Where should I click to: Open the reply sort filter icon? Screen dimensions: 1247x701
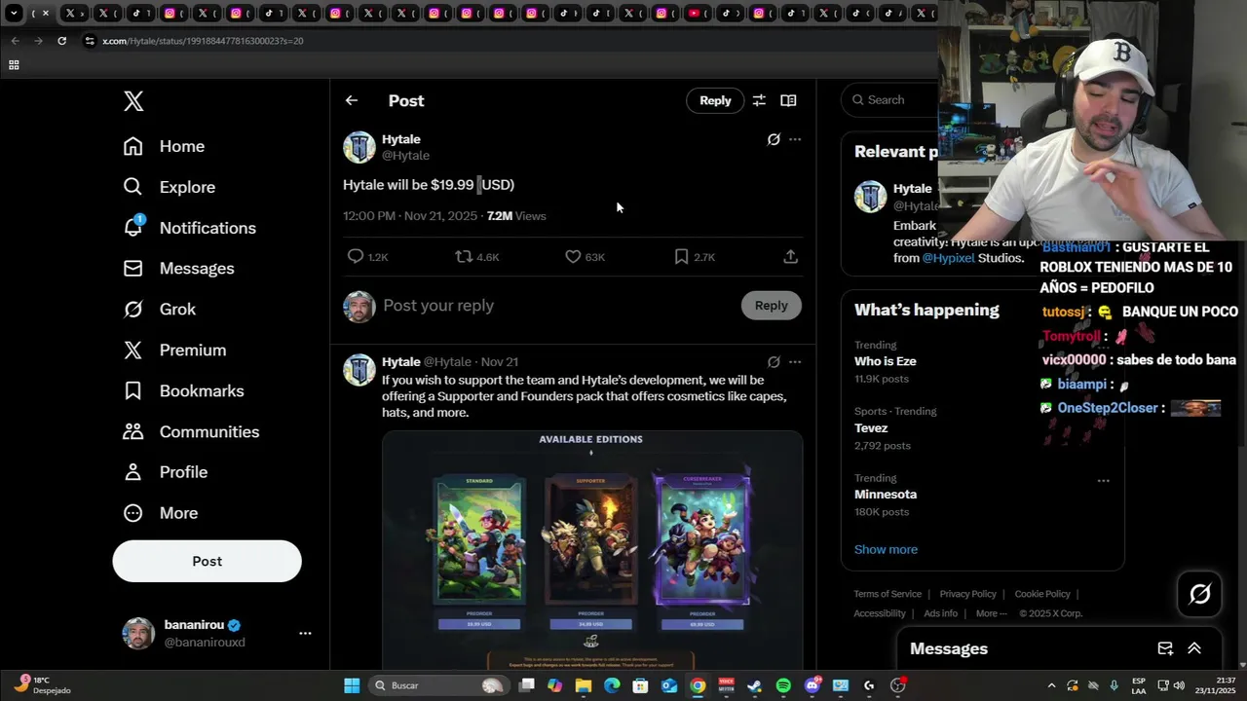click(759, 100)
